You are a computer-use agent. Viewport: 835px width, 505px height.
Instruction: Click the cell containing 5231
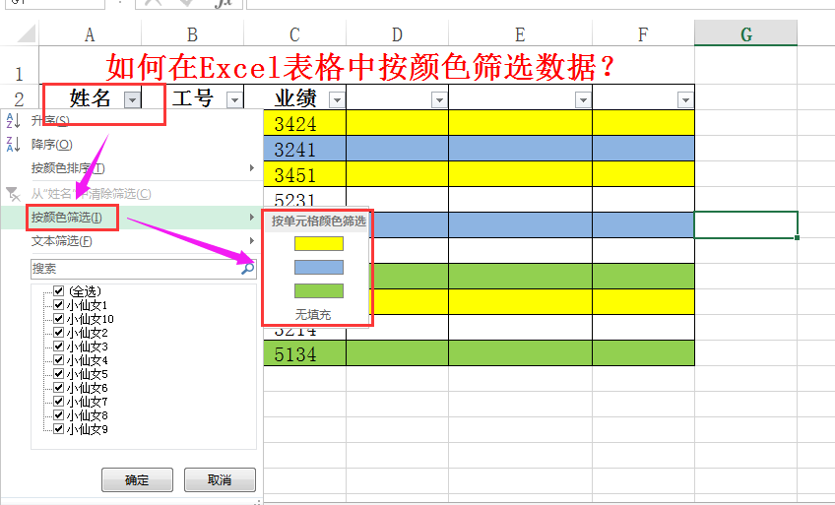click(x=304, y=198)
